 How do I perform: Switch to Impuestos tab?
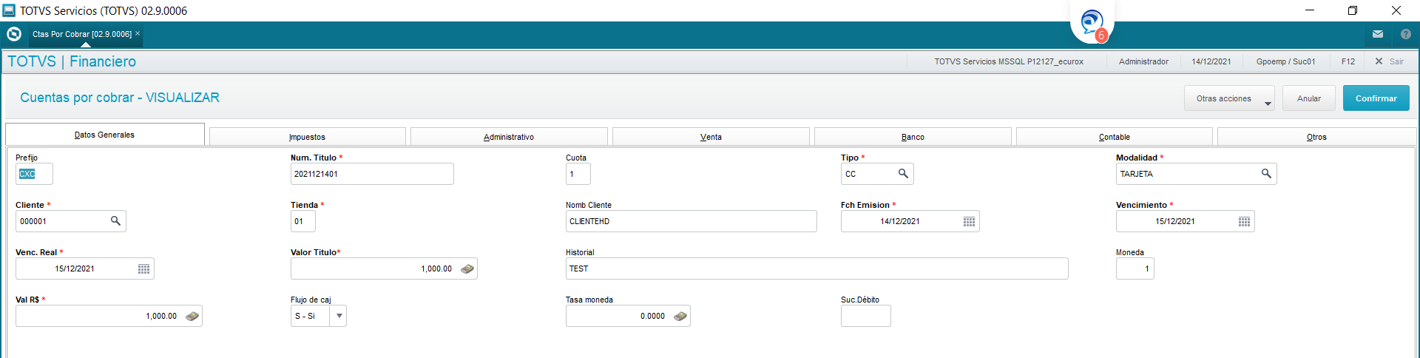click(x=307, y=137)
